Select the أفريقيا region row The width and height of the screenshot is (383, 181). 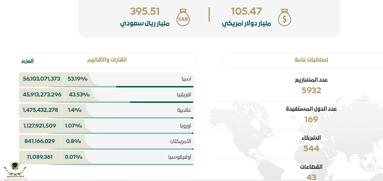tap(106, 95)
